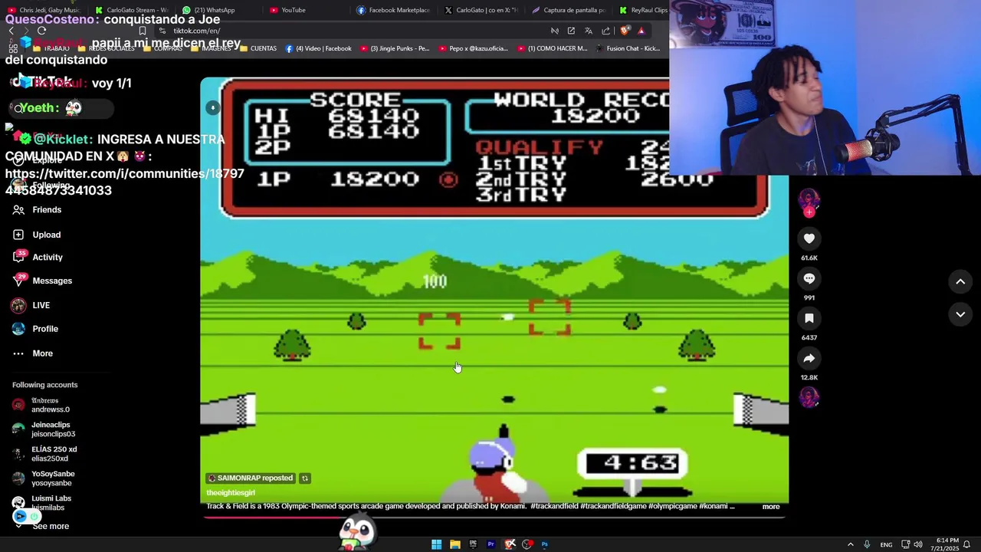Viewport: 981px width, 552px height.
Task: Open Epic Games launcher from taskbar
Action: click(x=473, y=544)
